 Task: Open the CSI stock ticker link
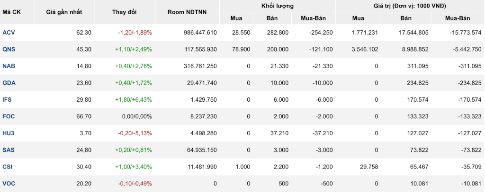click(8, 167)
